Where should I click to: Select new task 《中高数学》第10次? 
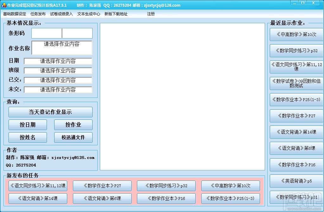[x=230, y=186]
